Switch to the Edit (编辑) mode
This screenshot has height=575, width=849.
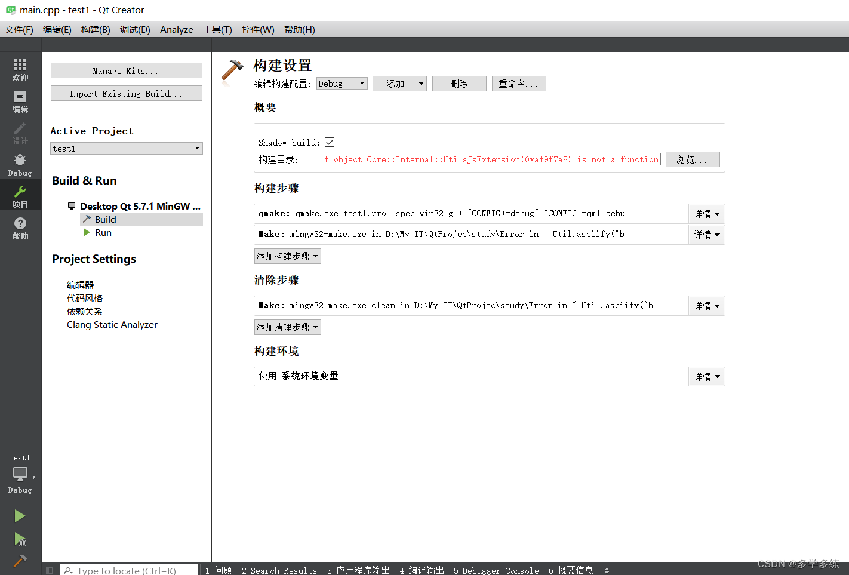(20, 102)
